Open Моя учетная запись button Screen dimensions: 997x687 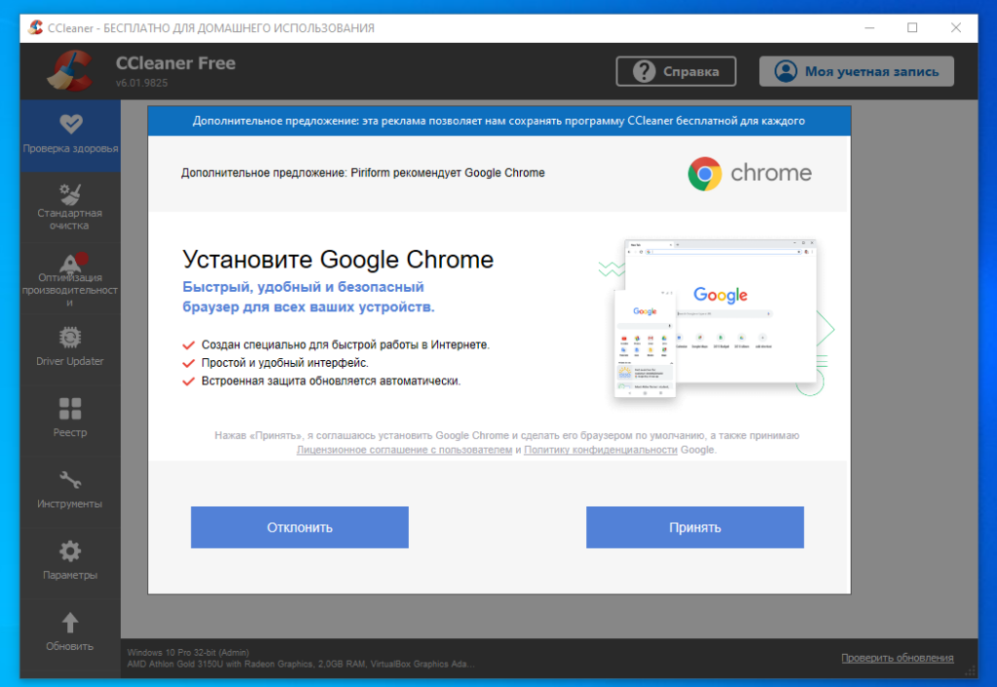[x=857, y=71]
